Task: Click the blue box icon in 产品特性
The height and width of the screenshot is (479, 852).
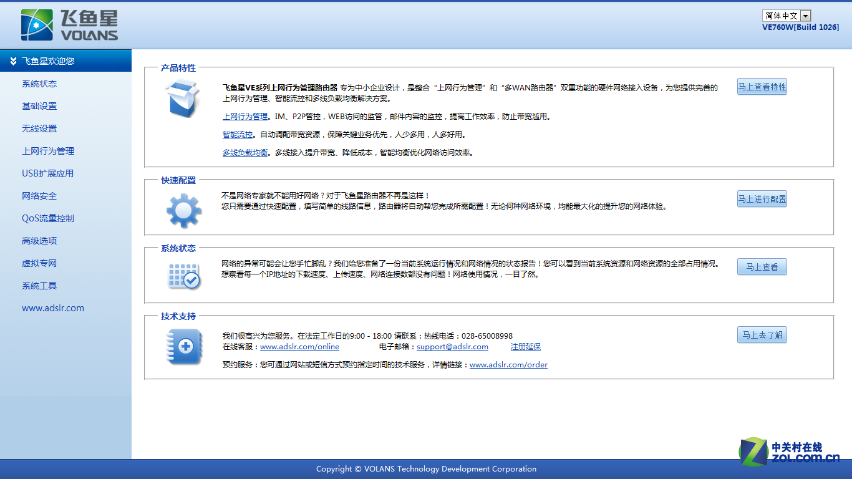Action: 183,99
